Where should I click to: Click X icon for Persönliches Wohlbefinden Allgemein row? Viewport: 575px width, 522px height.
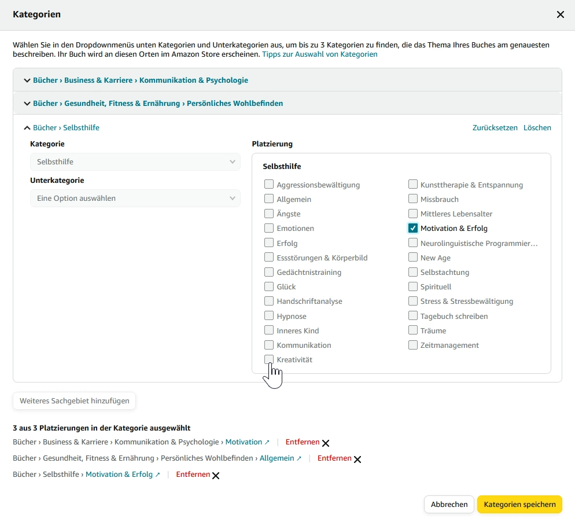coord(357,459)
